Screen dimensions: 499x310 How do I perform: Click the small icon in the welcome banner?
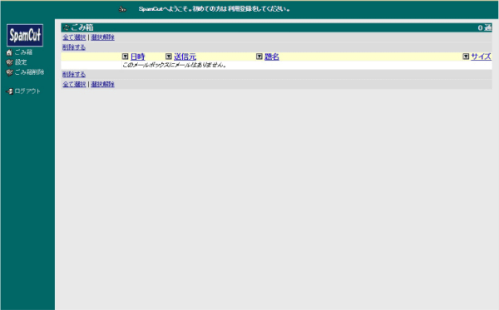click(122, 9)
